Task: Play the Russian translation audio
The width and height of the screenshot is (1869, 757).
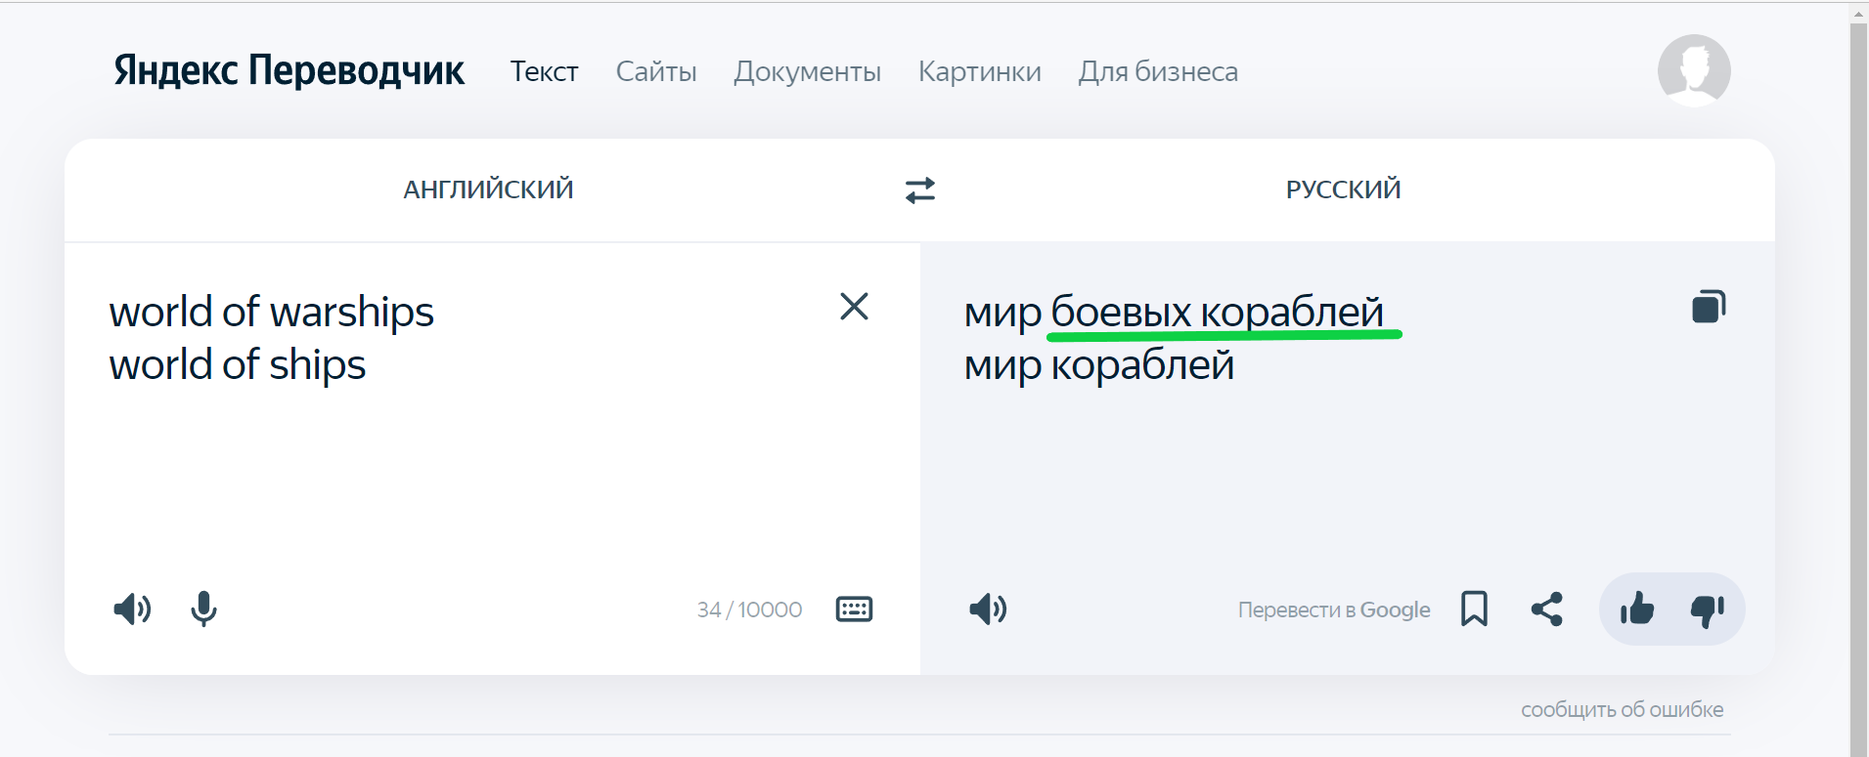Action: [x=988, y=610]
